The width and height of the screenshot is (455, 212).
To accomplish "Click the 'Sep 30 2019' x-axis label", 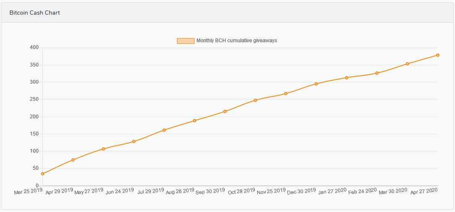I will coord(211,192).
